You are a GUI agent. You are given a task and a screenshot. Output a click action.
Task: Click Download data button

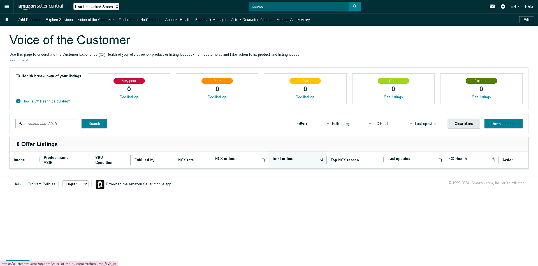[504, 123]
